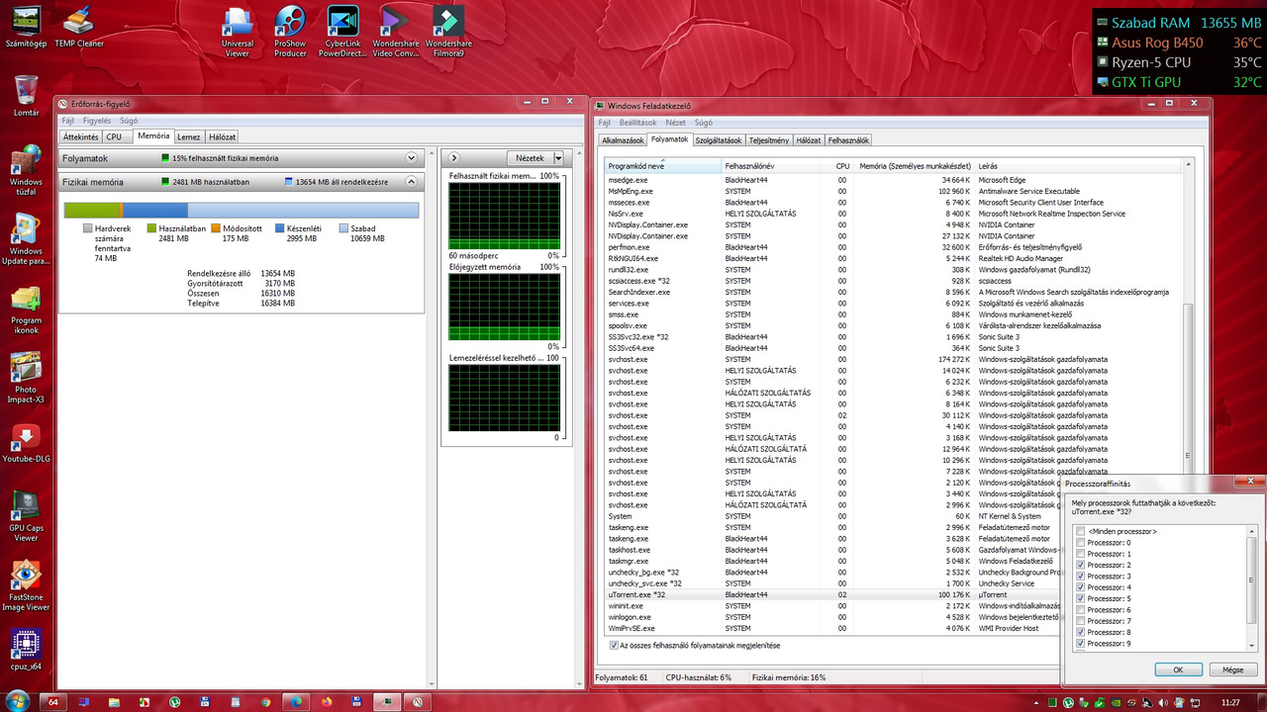The width and height of the screenshot is (1267, 712).
Task: Uncheck Processzor: 2 checkbox
Action: (x=1080, y=565)
